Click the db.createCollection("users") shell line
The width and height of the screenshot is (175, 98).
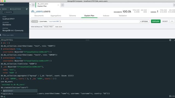[x=14, y=88]
